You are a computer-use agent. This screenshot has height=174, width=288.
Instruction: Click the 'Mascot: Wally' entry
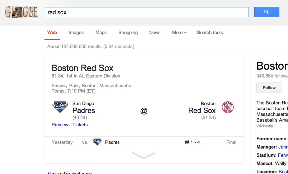[271, 163]
